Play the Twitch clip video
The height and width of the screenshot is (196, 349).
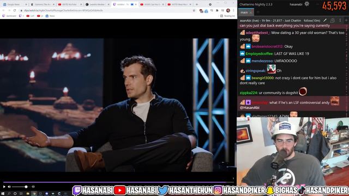[x=4, y=187]
